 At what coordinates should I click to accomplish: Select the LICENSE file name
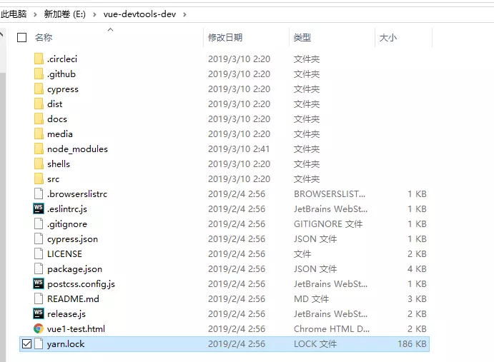click(x=64, y=254)
